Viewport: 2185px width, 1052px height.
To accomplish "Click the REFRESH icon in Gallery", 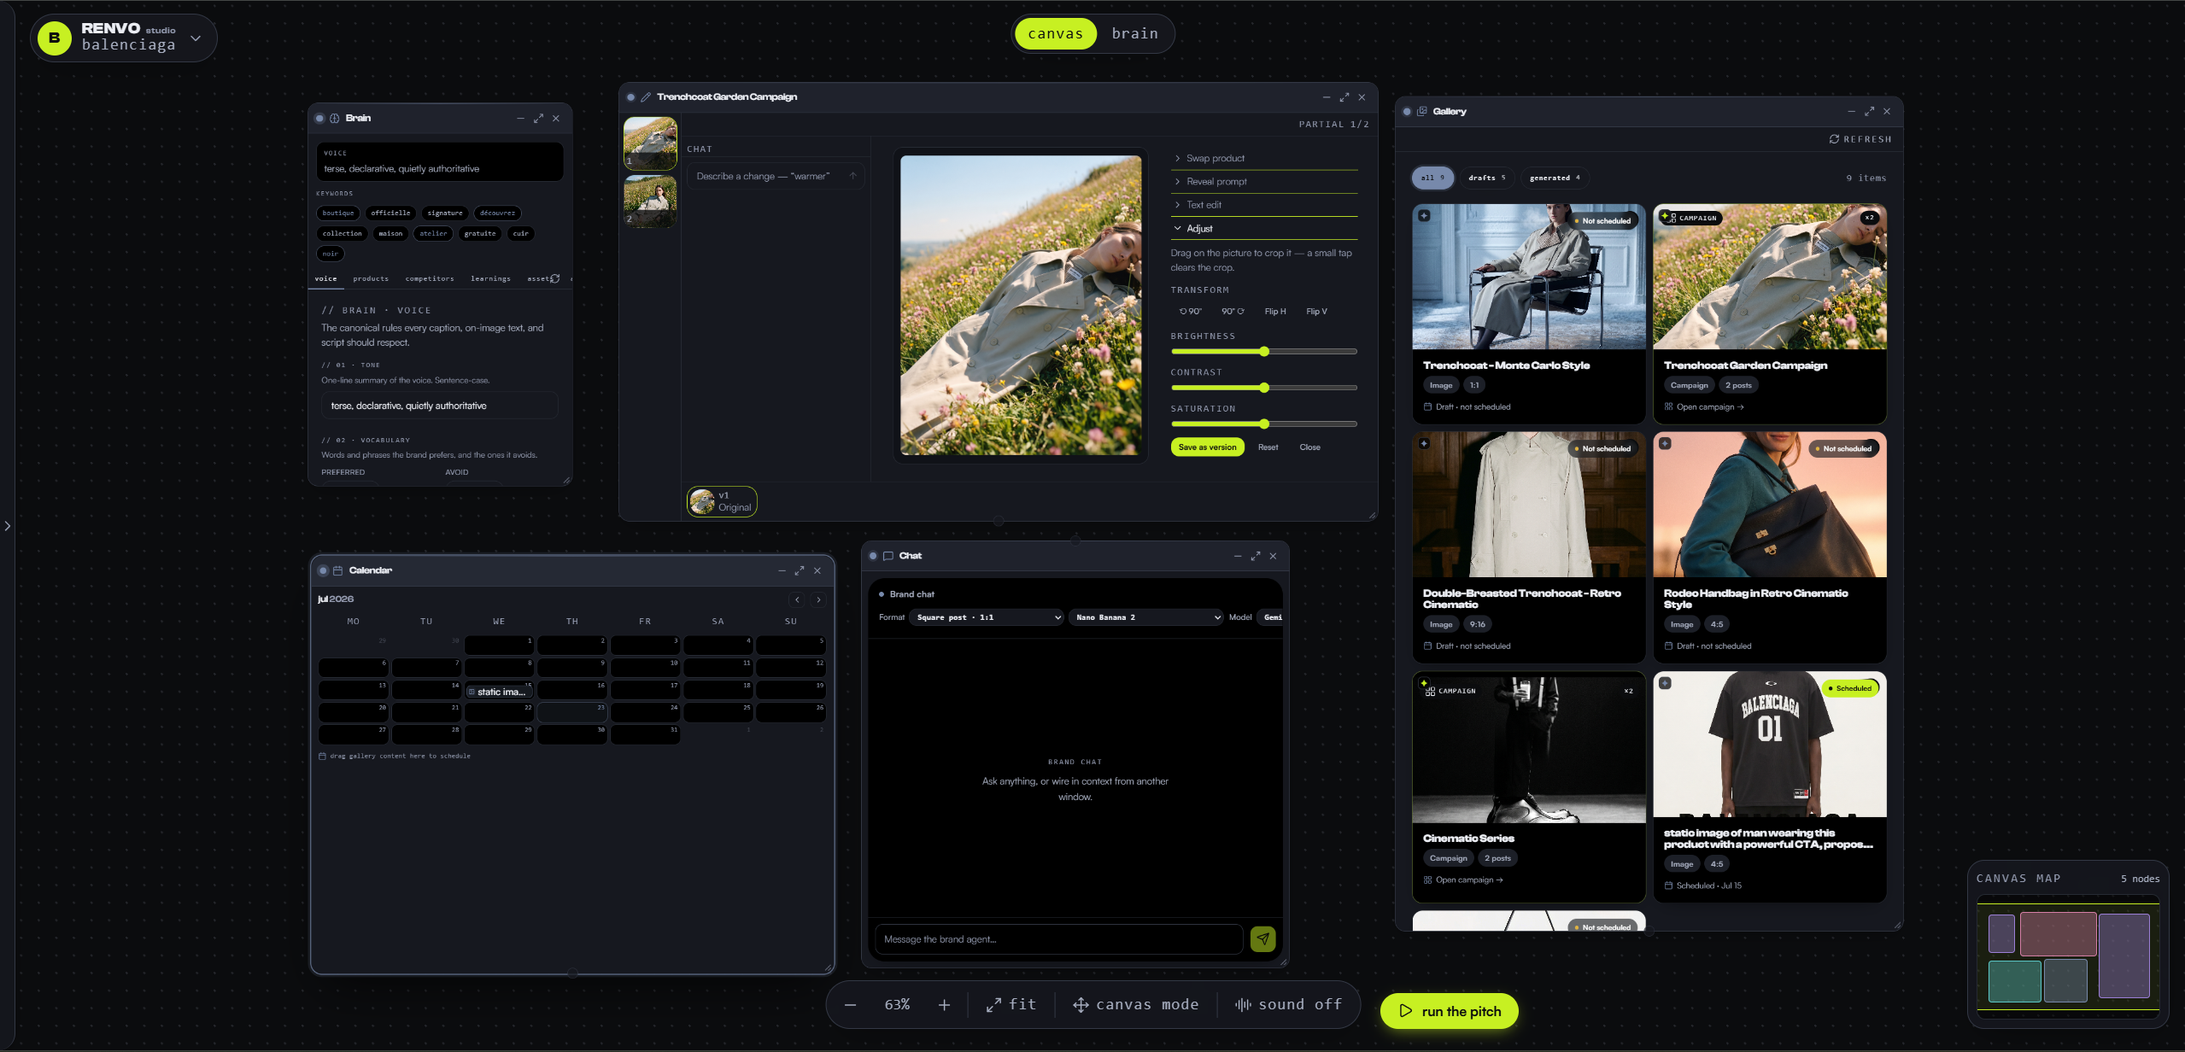I will click(x=1834, y=139).
